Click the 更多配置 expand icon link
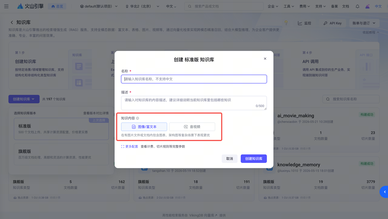 (129, 147)
